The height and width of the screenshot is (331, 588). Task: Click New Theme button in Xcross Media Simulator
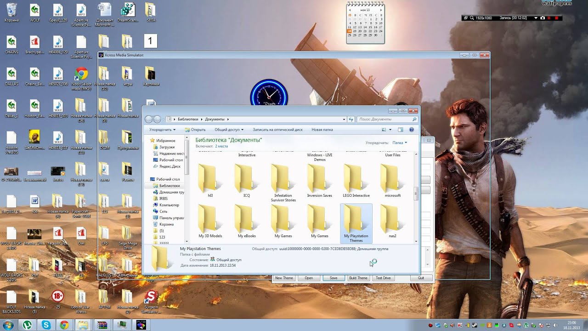click(x=284, y=278)
